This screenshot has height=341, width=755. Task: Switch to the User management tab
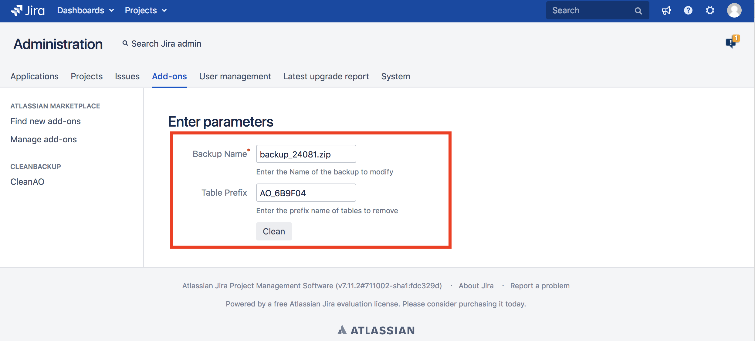235,76
